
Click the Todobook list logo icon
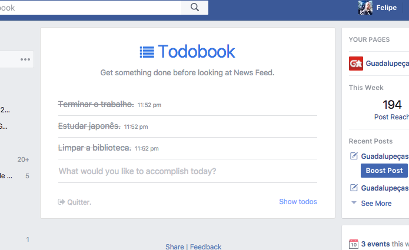pyautogui.click(x=147, y=52)
